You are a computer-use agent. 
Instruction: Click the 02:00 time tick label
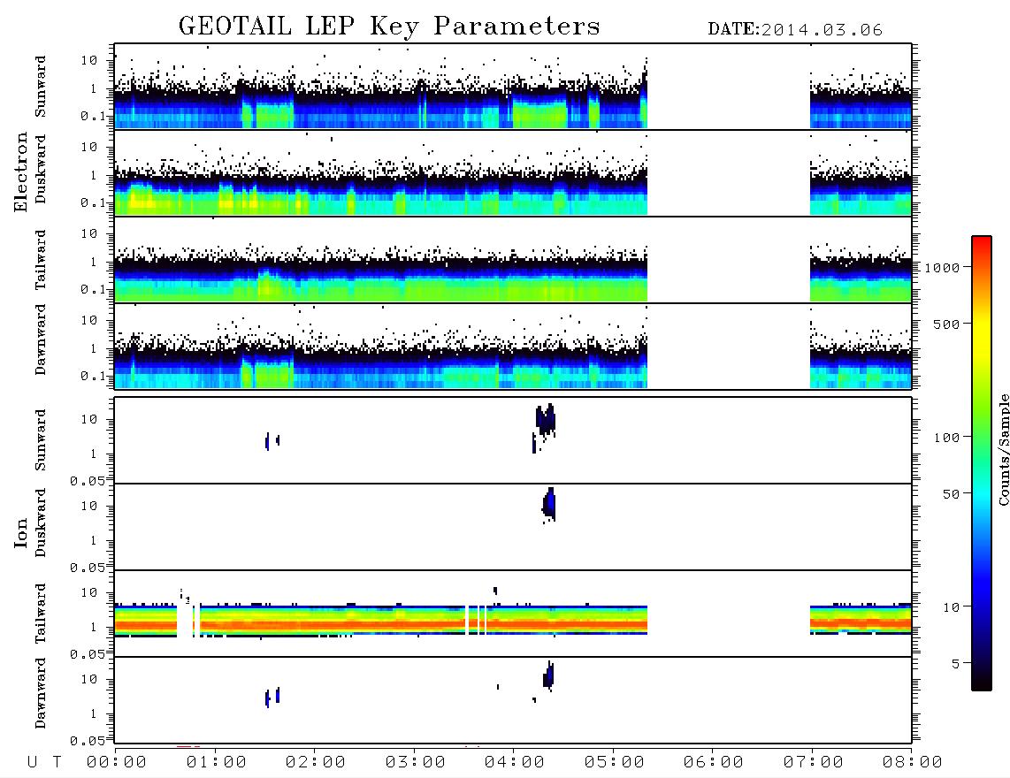316,762
